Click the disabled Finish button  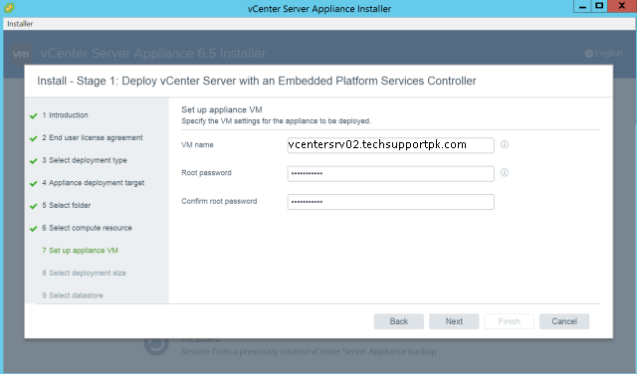[509, 321]
